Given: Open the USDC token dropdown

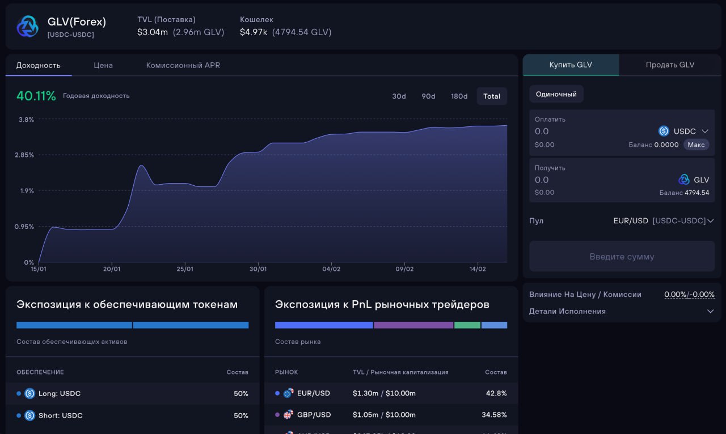Looking at the screenshot, I should point(704,131).
